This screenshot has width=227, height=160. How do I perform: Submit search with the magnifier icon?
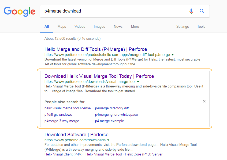point(202,11)
